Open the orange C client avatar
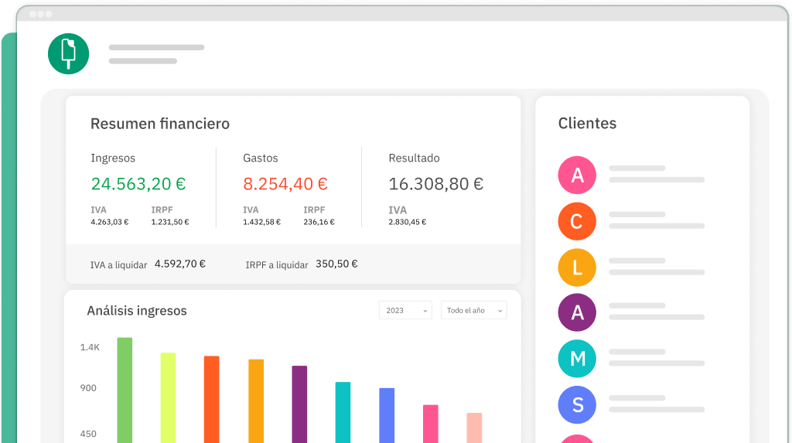This screenshot has width=792, height=443. pyautogui.click(x=577, y=221)
